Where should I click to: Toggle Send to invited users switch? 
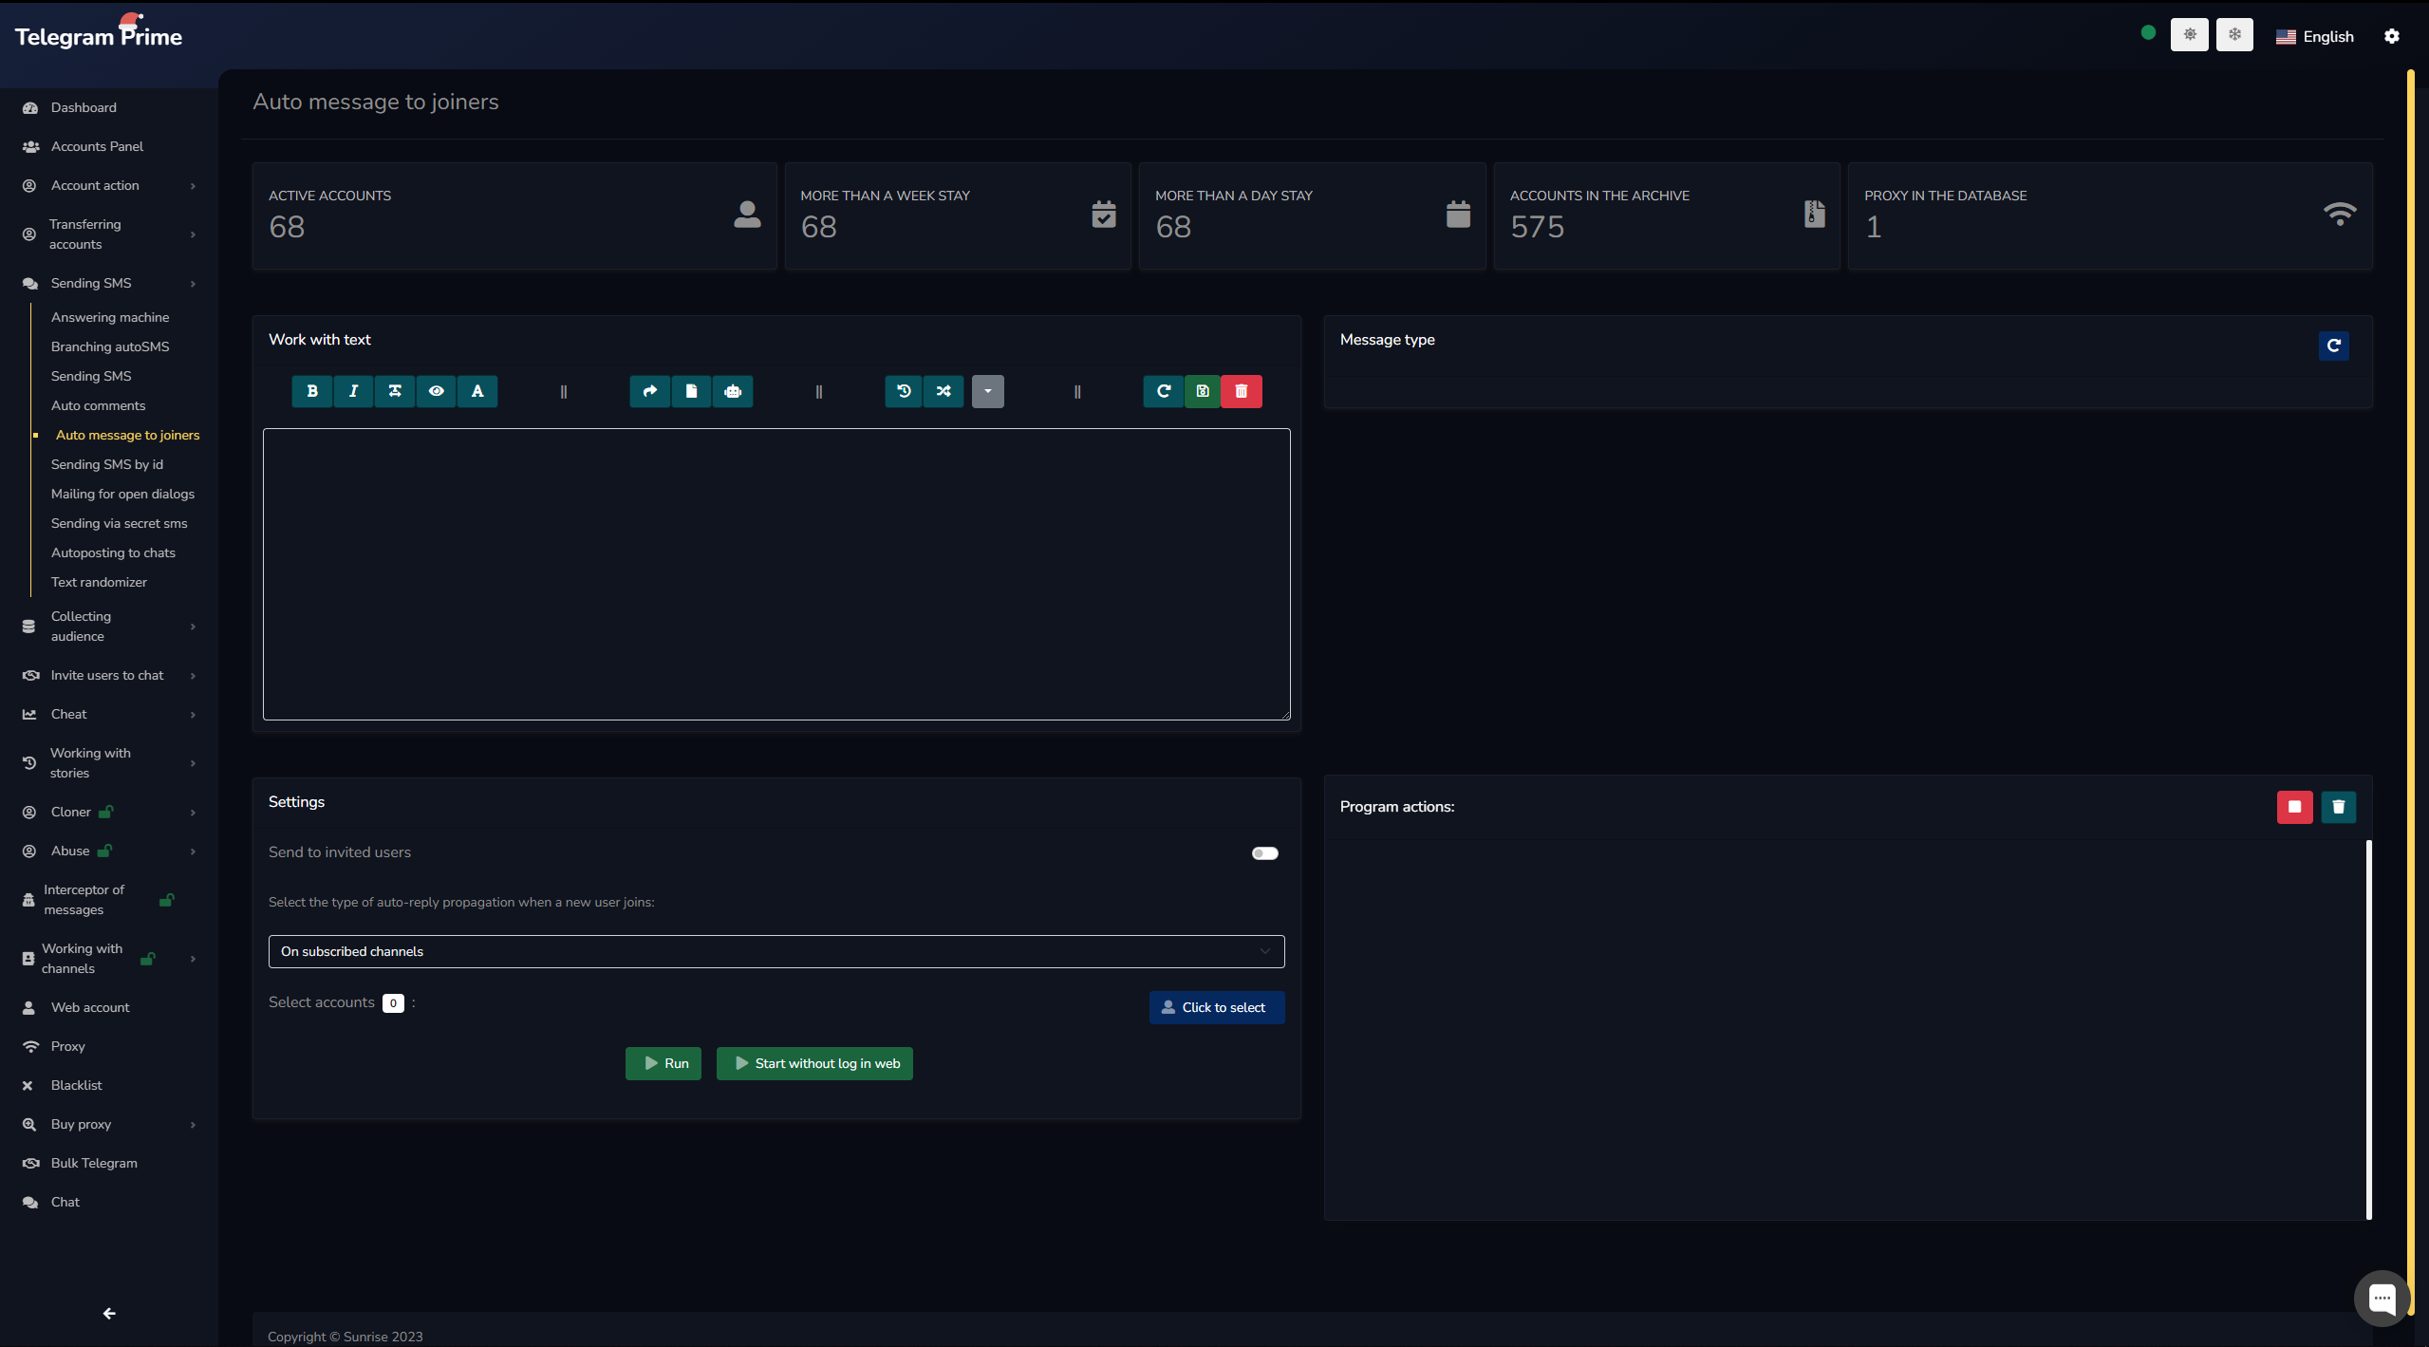[x=1264, y=853]
